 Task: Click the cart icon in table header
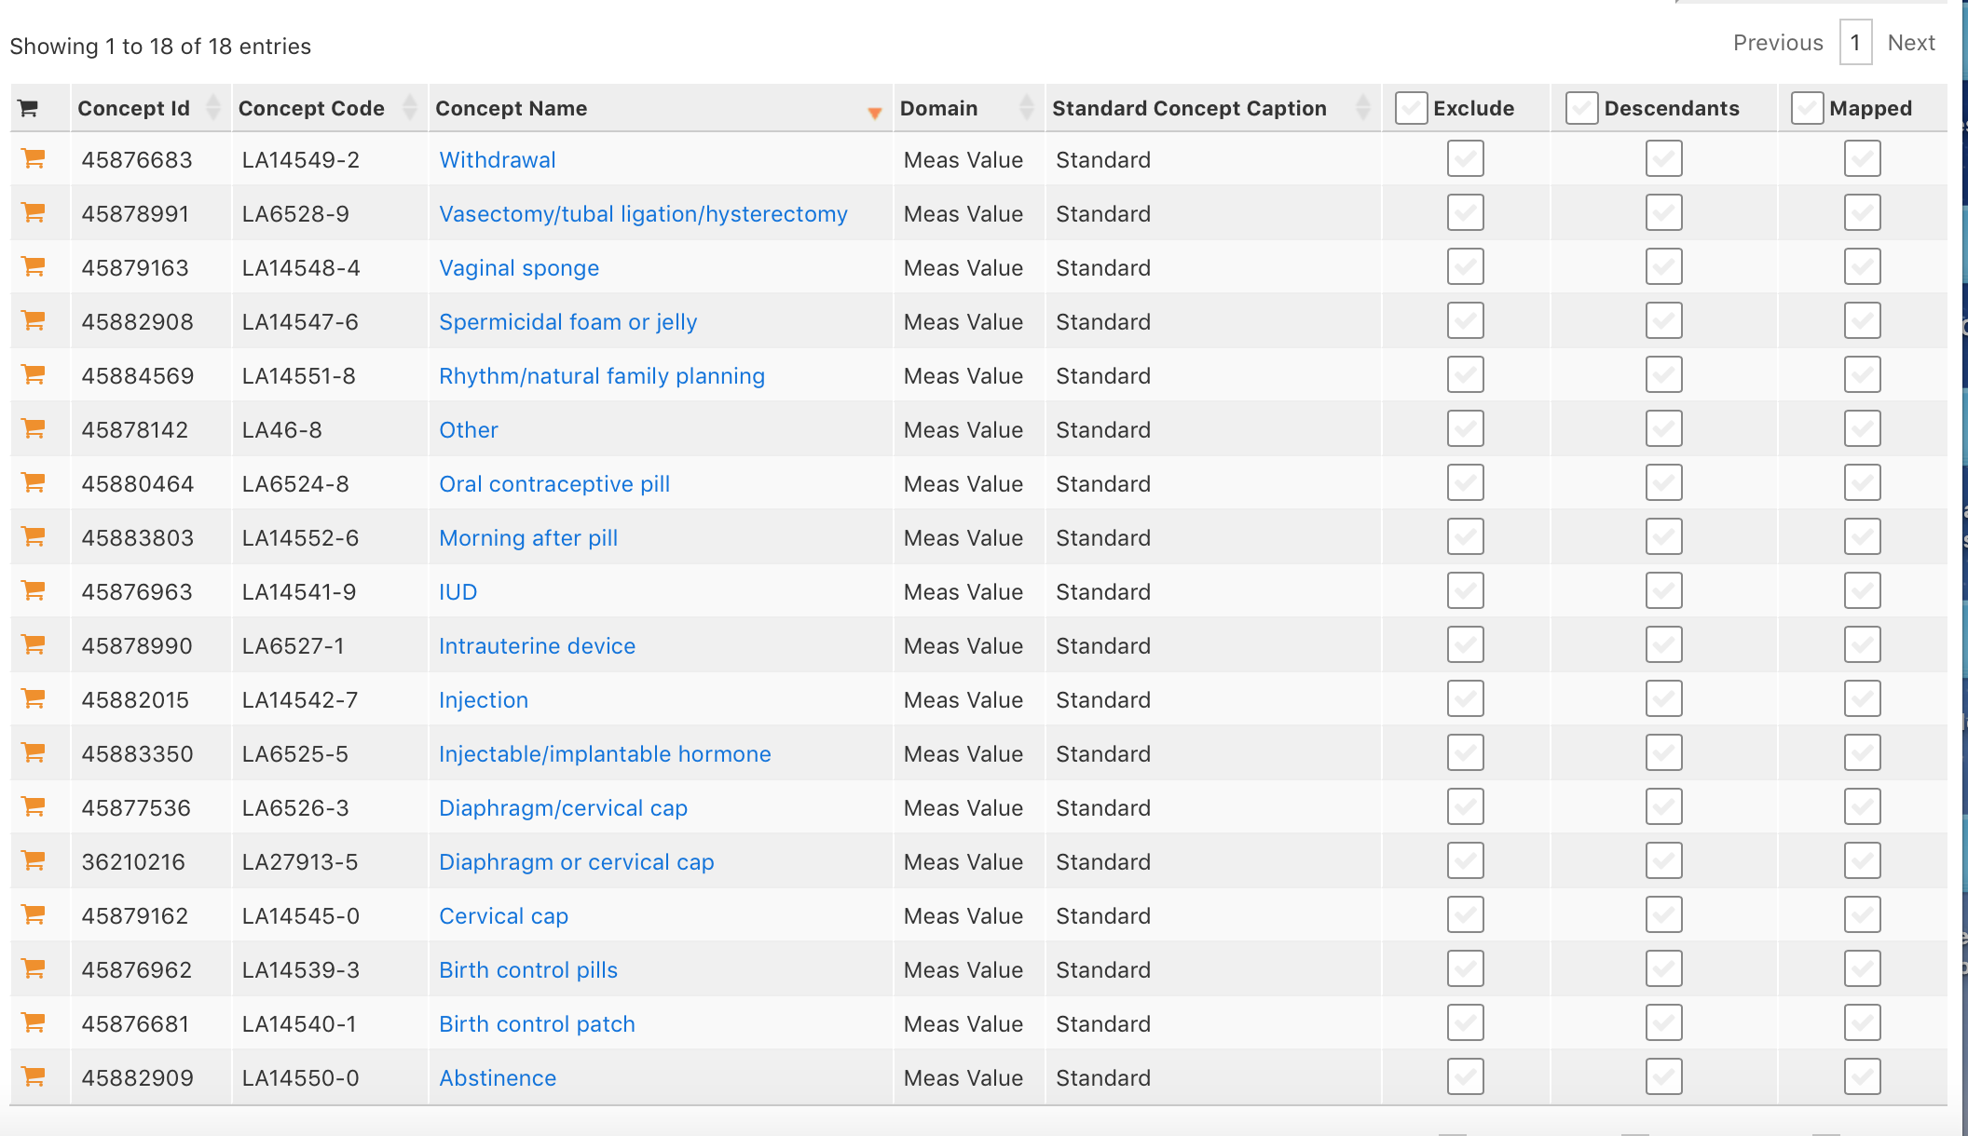tap(28, 109)
